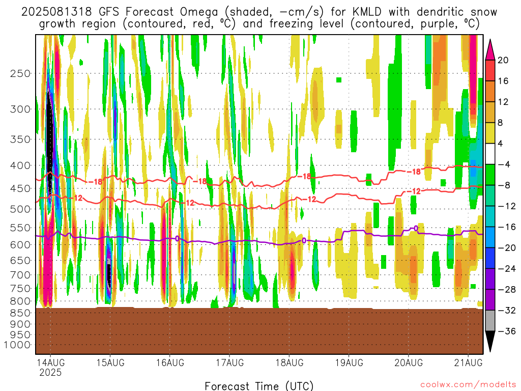Click the second title line about freezing level
The width and height of the screenshot is (521, 391).
click(259, 24)
